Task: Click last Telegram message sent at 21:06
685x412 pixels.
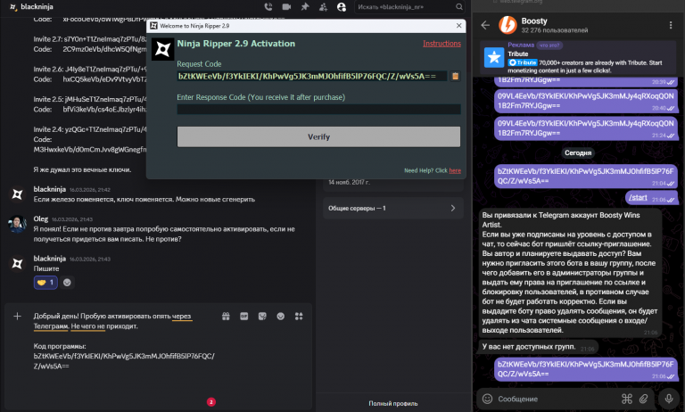Action: pyautogui.click(x=586, y=369)
